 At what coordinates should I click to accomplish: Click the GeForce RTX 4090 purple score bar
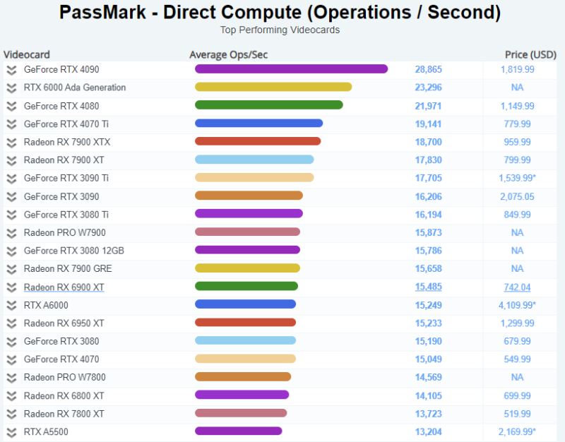(291, 68)
